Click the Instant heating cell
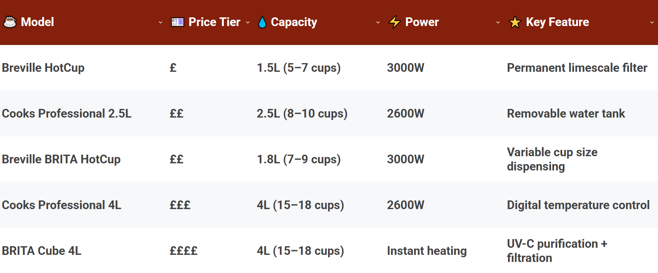Screen dimensions: 658x273 coord(427,251)
